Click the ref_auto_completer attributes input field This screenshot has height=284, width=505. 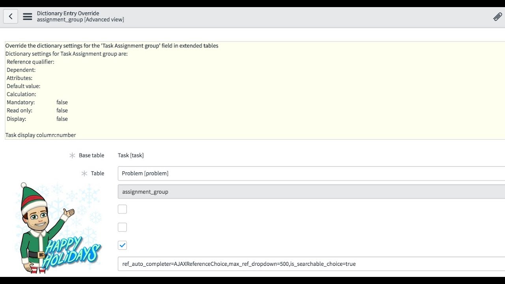311,264
